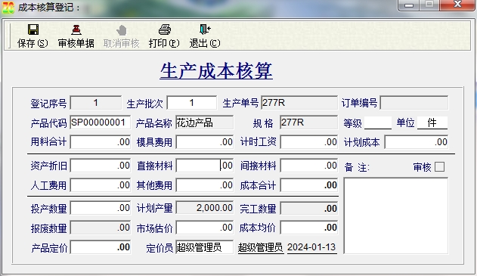477x276 pixels.
Task: Click the date 2024-01-13
Action: point(311,247)
